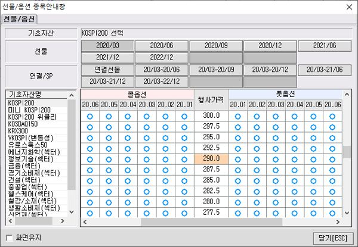Click the 2021/06 futures month button
The image size is (358, 247).
click(x=324, y=46)
